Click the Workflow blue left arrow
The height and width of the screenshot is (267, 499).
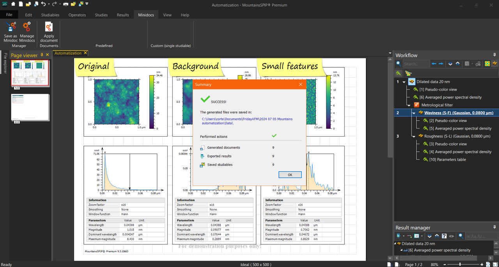point(434,64)
